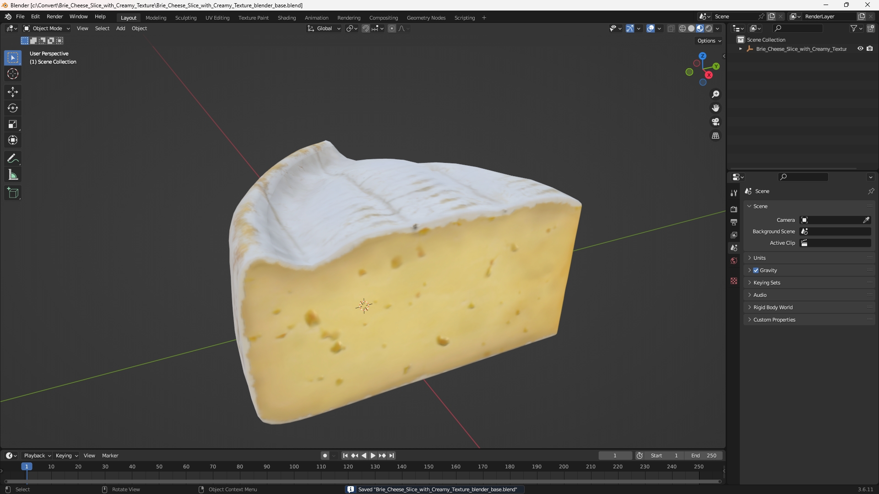This screenshot has height=494, width=879.
Task: Open the File menu
Action: coord(20,16)
